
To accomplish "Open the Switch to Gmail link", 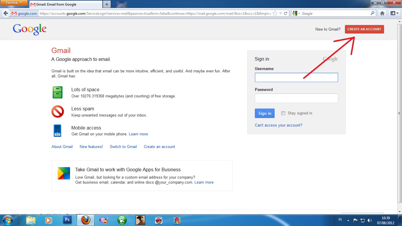I will [123, 147].
